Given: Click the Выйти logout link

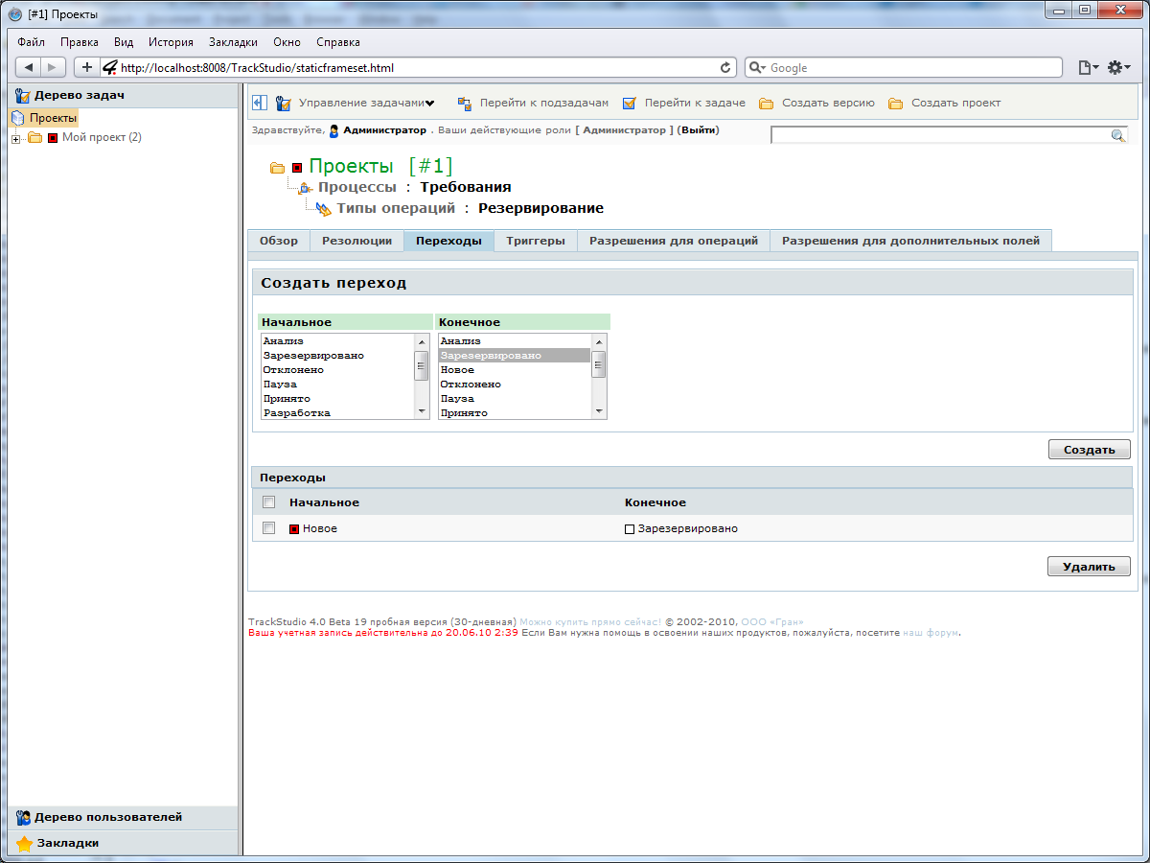Looking at the screenshot, I should [x=698, y=130].
